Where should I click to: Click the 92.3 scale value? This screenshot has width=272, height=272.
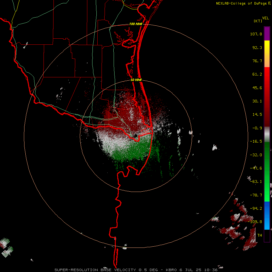tap(257, 47)
